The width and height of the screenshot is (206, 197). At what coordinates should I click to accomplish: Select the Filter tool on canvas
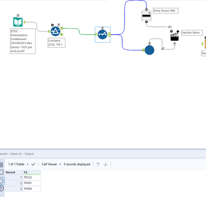pos(55,31)
